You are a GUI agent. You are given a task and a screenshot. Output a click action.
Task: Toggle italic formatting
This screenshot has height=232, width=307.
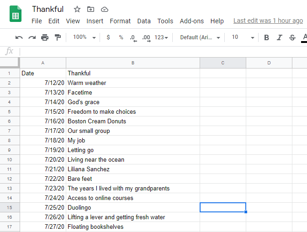(280, 37)
